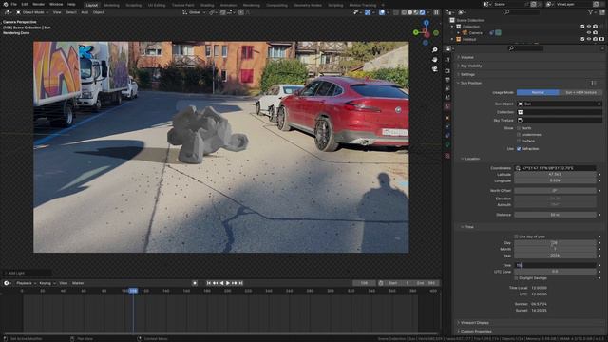This screenshot has width=608, height=342.
Task: Enable the Daylight Savings checkbox
Action: pyautogui.click(x=516, y=278)
